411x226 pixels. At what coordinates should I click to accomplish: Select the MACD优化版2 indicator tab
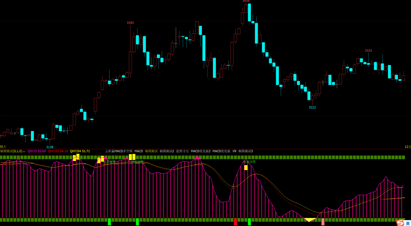tap(201, 151)
